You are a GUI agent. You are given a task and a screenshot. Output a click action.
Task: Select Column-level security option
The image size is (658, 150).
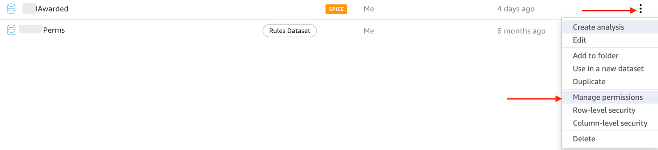610,123
